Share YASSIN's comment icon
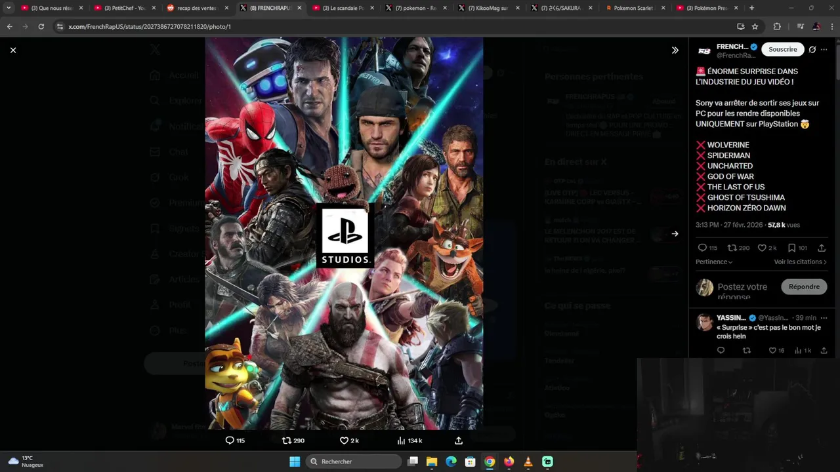 click(824, 351)
